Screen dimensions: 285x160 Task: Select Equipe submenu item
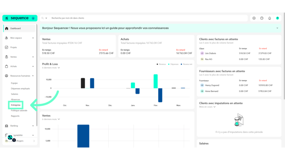[x=14, y=83]
